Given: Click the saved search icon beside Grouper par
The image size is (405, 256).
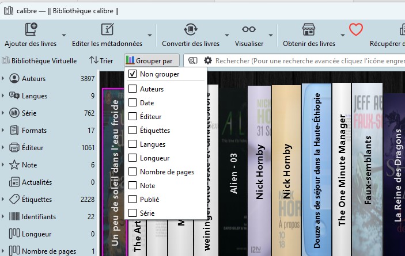Looking at the screenshot, I should click(x=193, y=60).
